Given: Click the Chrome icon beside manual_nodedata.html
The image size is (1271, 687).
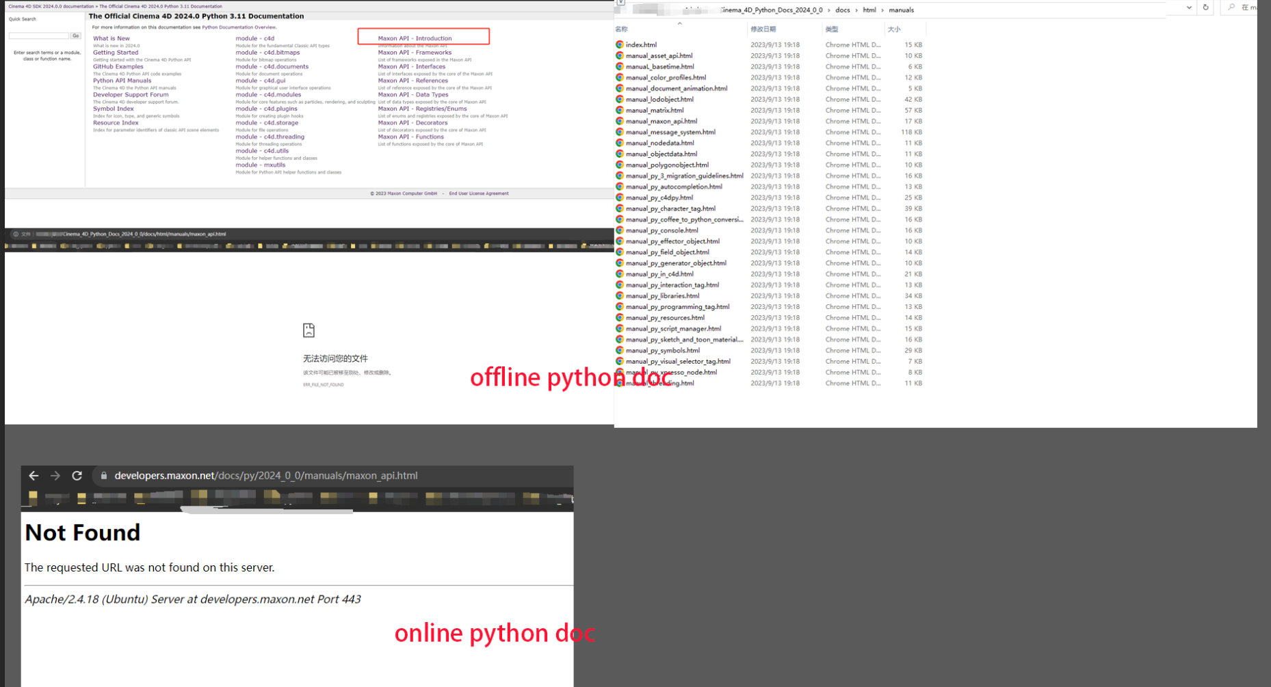Looking at the screenshot, I should (x=620, y=143).
